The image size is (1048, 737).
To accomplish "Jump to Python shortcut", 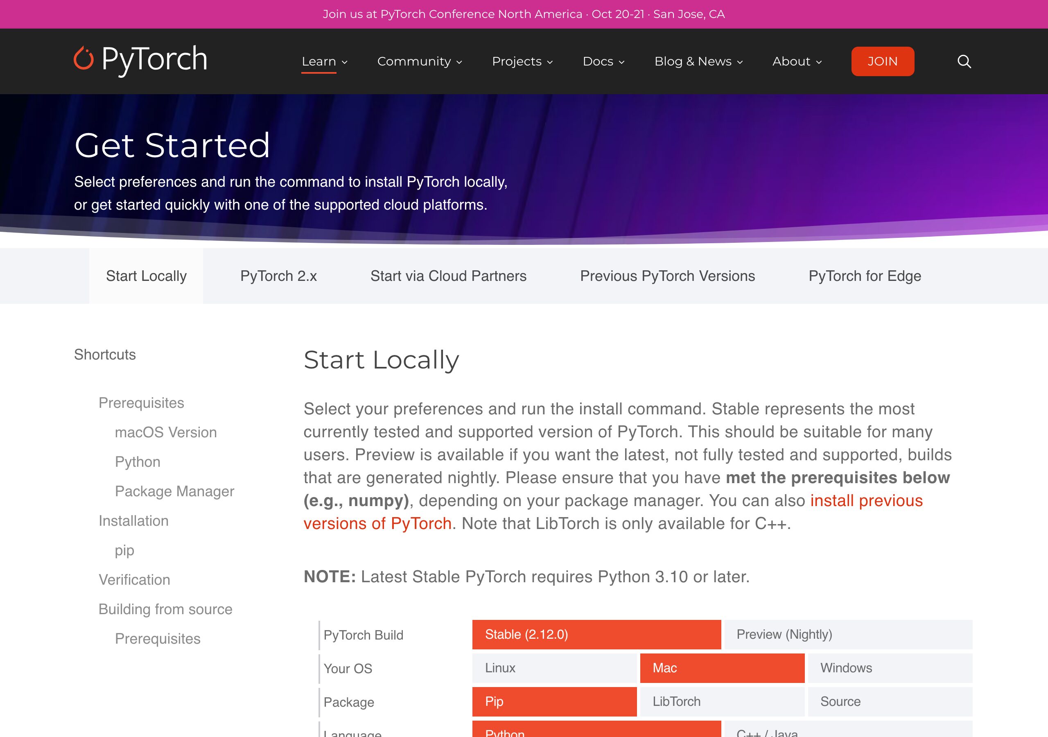I will [138, 462].
